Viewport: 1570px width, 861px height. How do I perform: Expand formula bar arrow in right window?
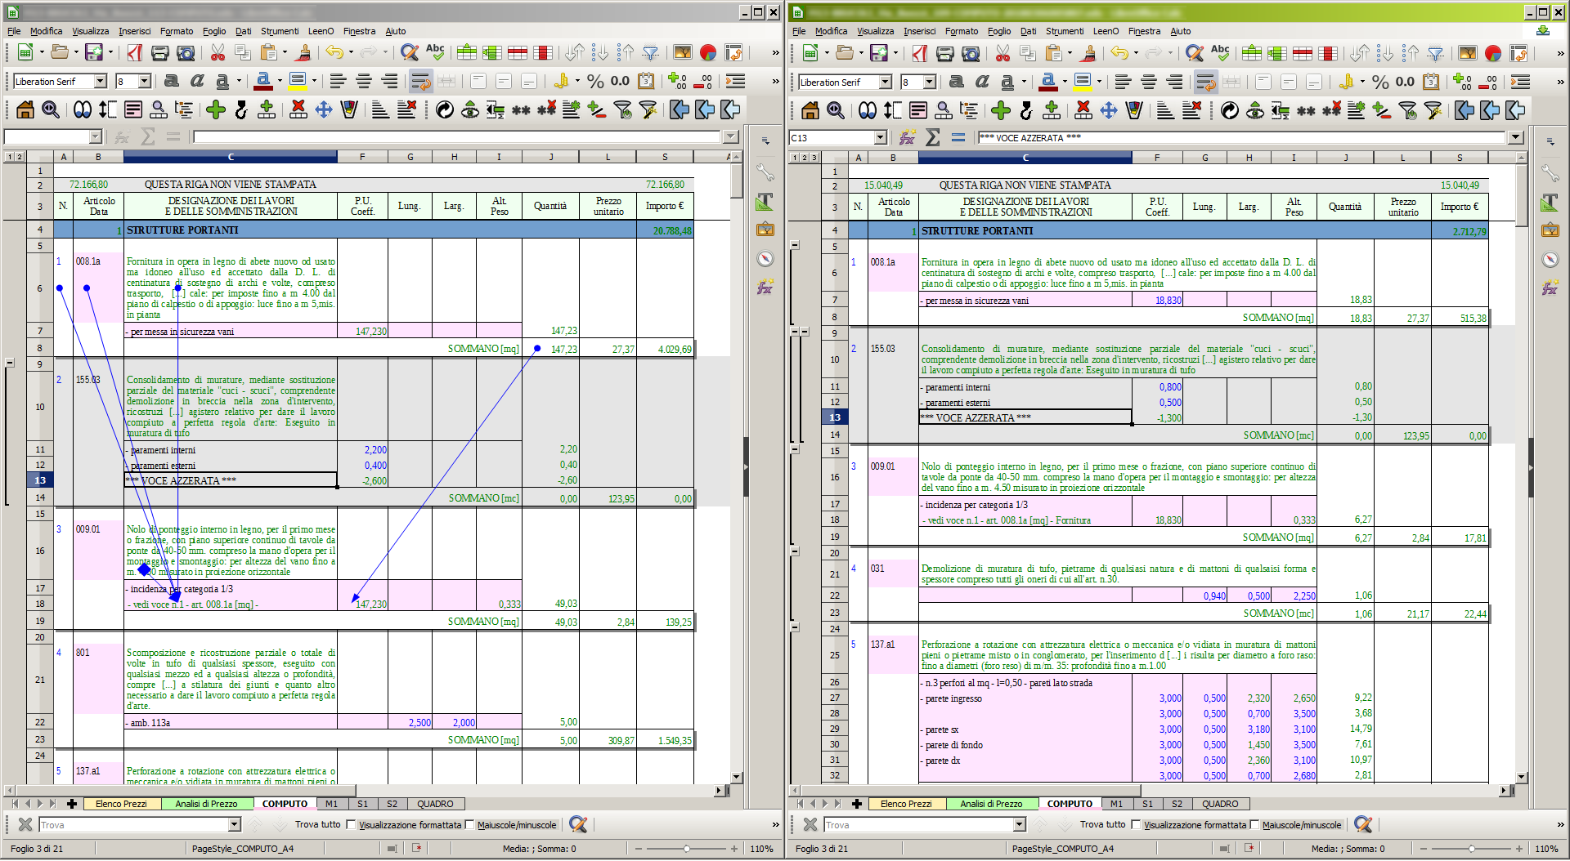point(1517,138)
